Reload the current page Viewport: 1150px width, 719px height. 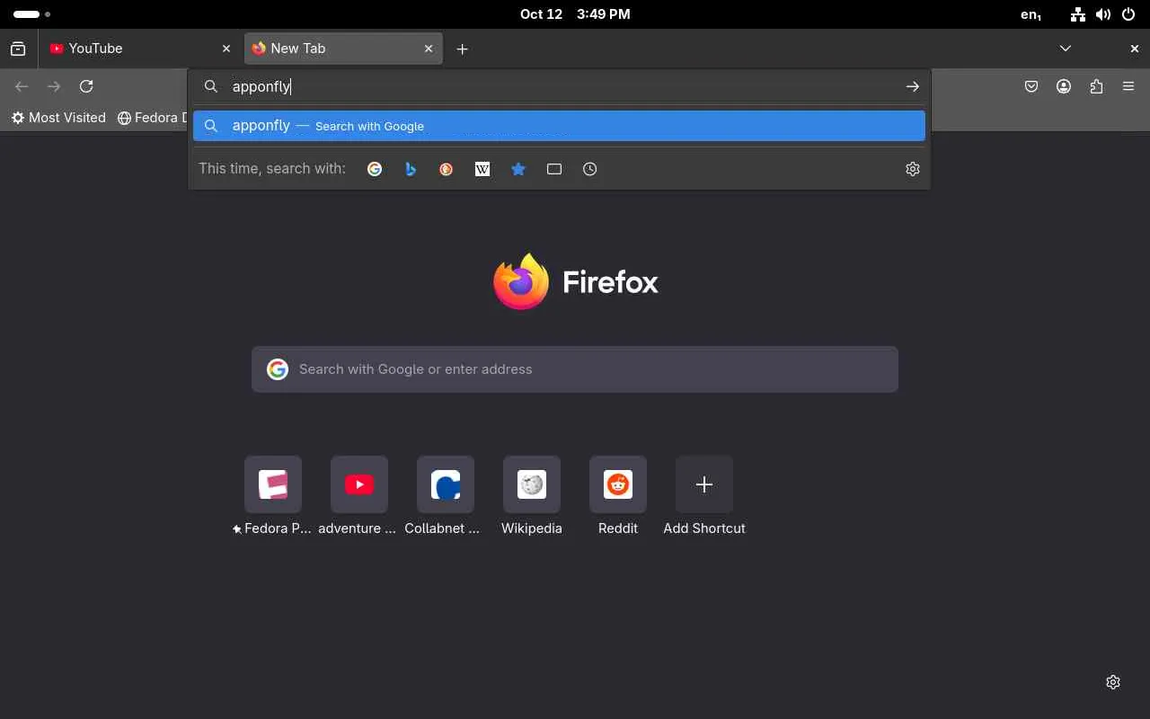point(86,86)
